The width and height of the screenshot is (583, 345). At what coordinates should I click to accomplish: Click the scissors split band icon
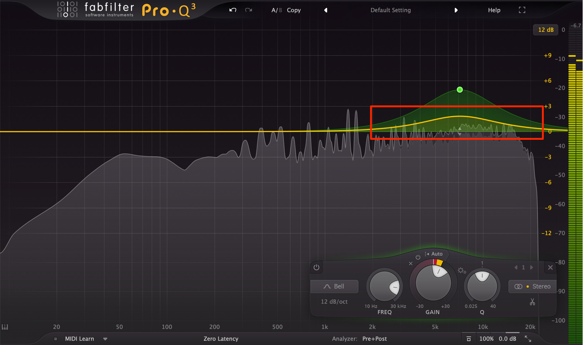click(532, 302)
